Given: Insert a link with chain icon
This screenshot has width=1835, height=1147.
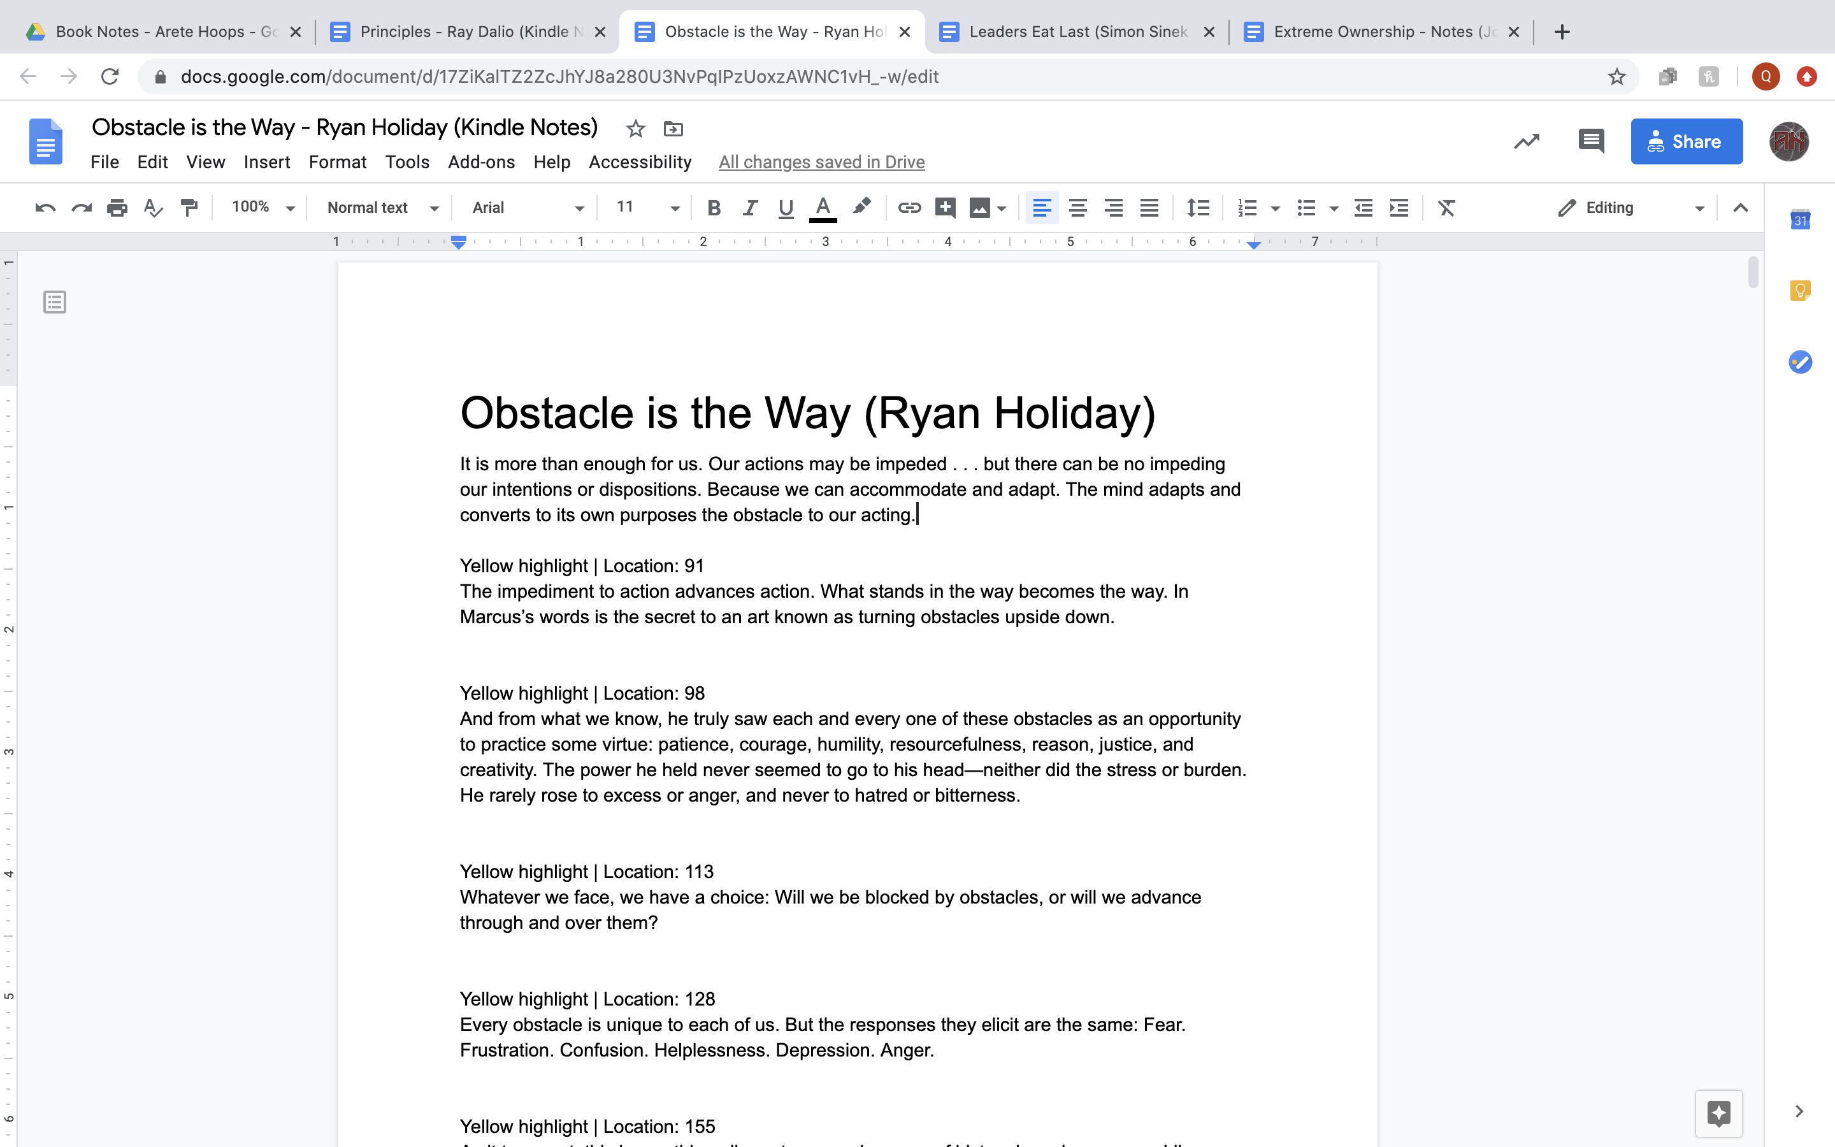Looking at the screenshot, I should click(x=909, y=208).
